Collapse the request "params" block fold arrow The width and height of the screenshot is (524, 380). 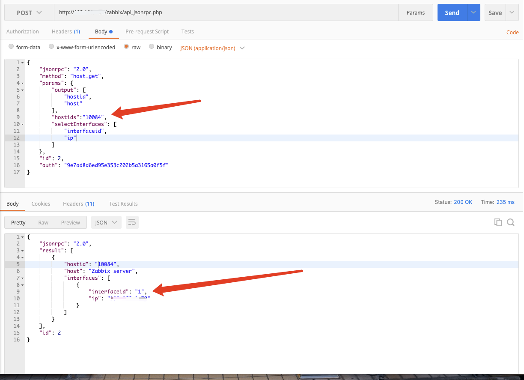pos(22,83)
